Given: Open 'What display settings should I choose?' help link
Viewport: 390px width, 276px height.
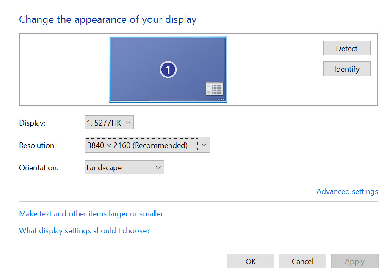Looking at the screenshot, I should tap(85, 231).
